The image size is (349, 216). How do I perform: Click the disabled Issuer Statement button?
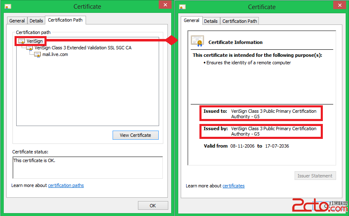(x=315, y=176)
